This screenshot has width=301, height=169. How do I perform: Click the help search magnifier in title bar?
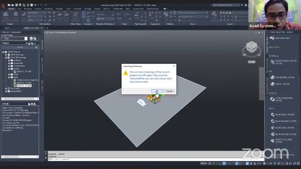pyautogui.click(x=242, y=5)
